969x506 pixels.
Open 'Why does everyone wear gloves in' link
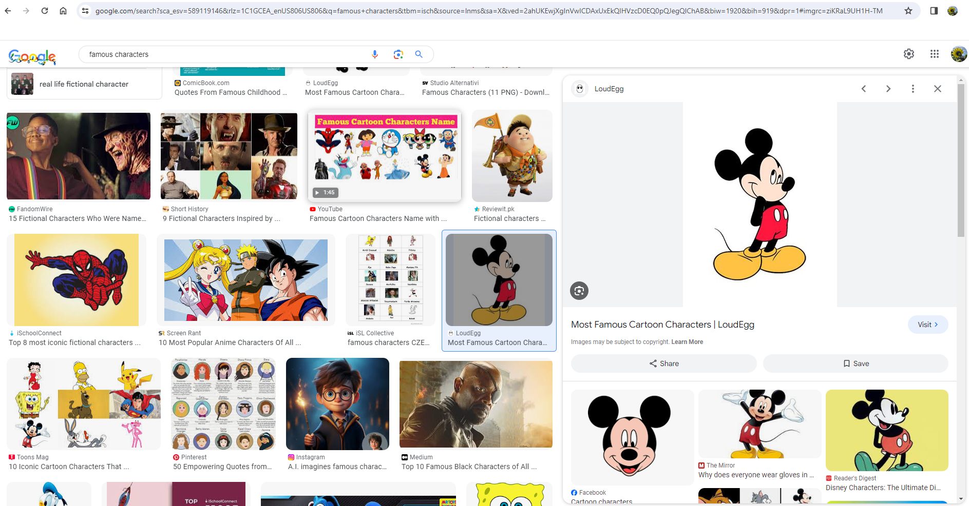click(x=756, y=475)
